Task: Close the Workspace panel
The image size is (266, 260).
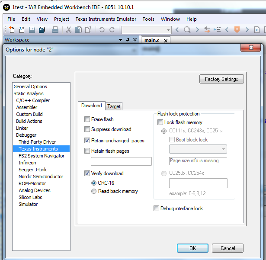Action: [x=135, y=40]
